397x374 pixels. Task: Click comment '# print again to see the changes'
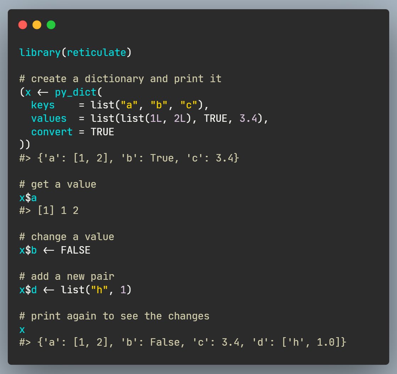point(114,316)
